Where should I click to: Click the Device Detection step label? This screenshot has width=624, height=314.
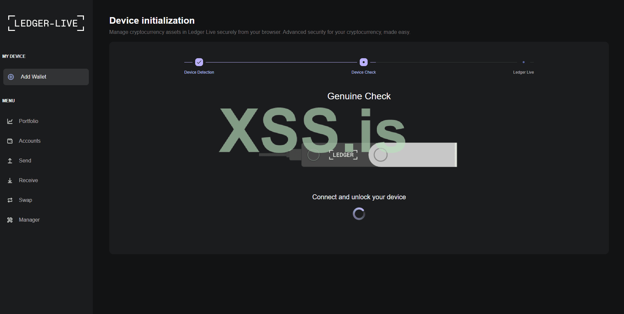click(x=199, y=72)
